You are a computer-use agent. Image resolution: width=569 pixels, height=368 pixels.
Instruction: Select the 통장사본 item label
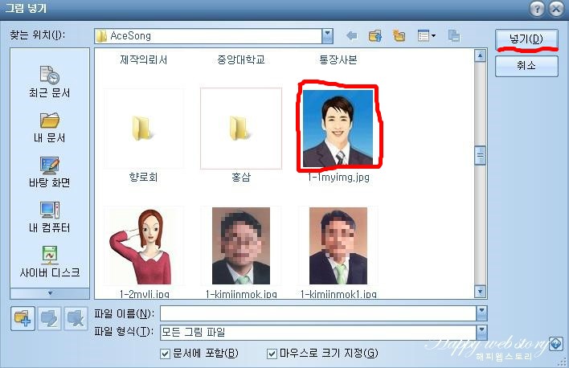(x=338, y=60)
